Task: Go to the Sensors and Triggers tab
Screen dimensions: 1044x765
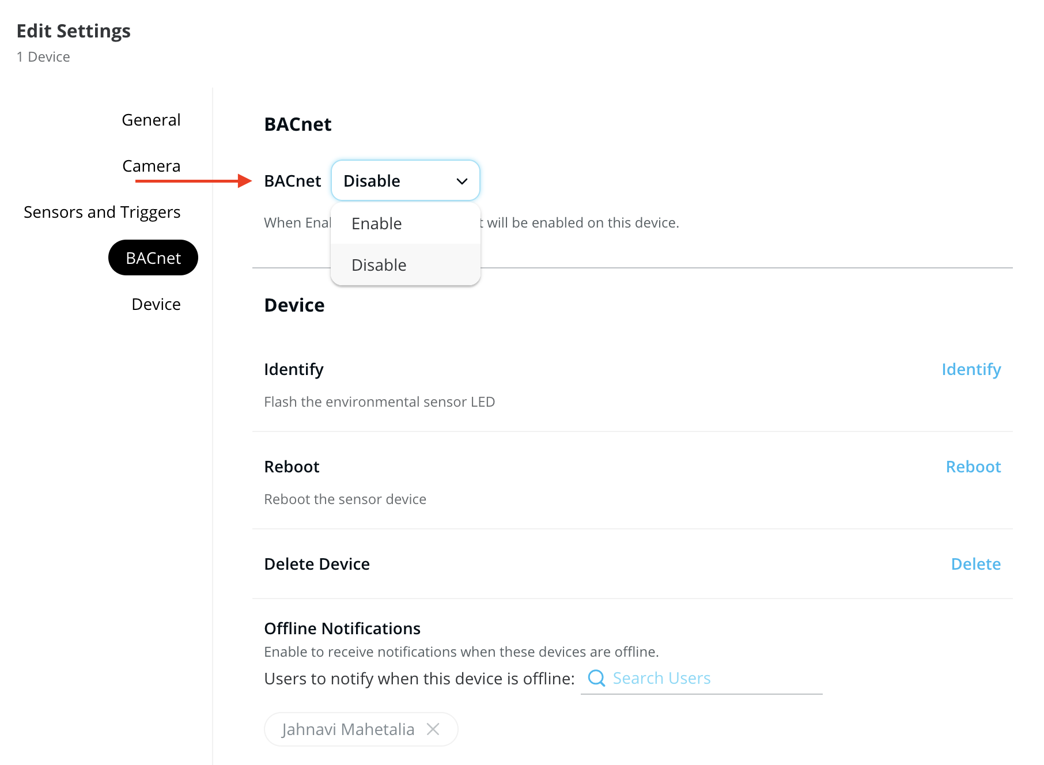Action: pyautogui.click(x=102, y=212)
